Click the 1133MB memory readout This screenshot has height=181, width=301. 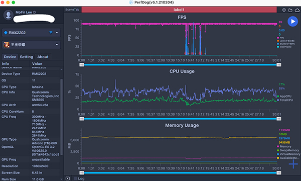point(284,130)
